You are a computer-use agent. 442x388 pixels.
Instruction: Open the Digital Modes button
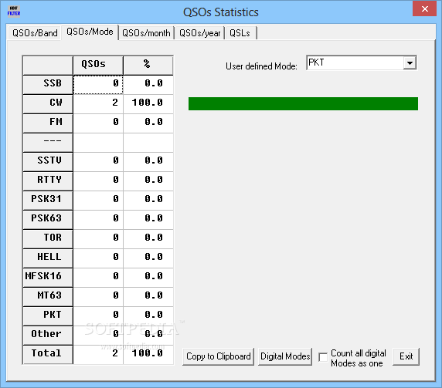tap(285, 356)
